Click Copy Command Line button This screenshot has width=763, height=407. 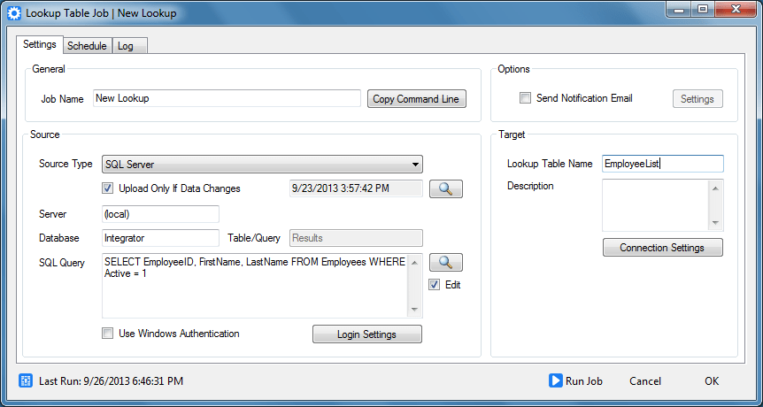[x=417, y=99]
